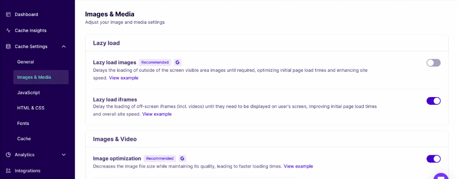Screen dimensions: 457x179
Task: Enable the Lazy load images toggle
Action: pos(433,63)
